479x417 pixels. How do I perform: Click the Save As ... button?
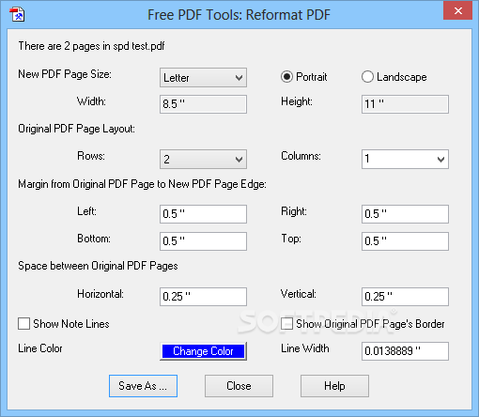(x=143, y=386)
